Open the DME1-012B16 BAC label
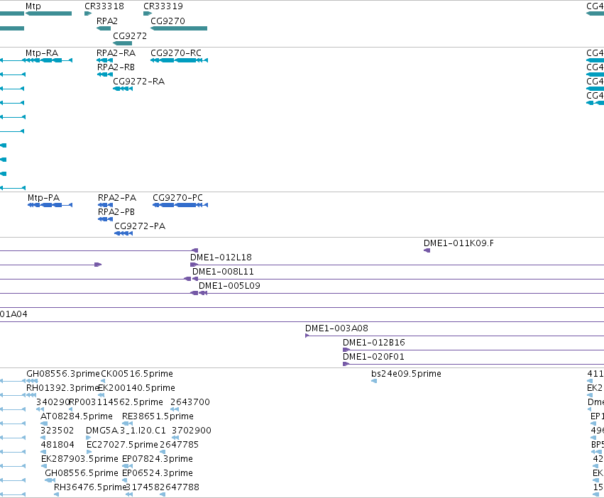Screen dimensions: 604x498 pos(374,343)
